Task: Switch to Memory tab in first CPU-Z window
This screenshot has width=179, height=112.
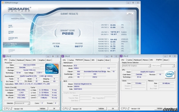Action: click(28, 60)
